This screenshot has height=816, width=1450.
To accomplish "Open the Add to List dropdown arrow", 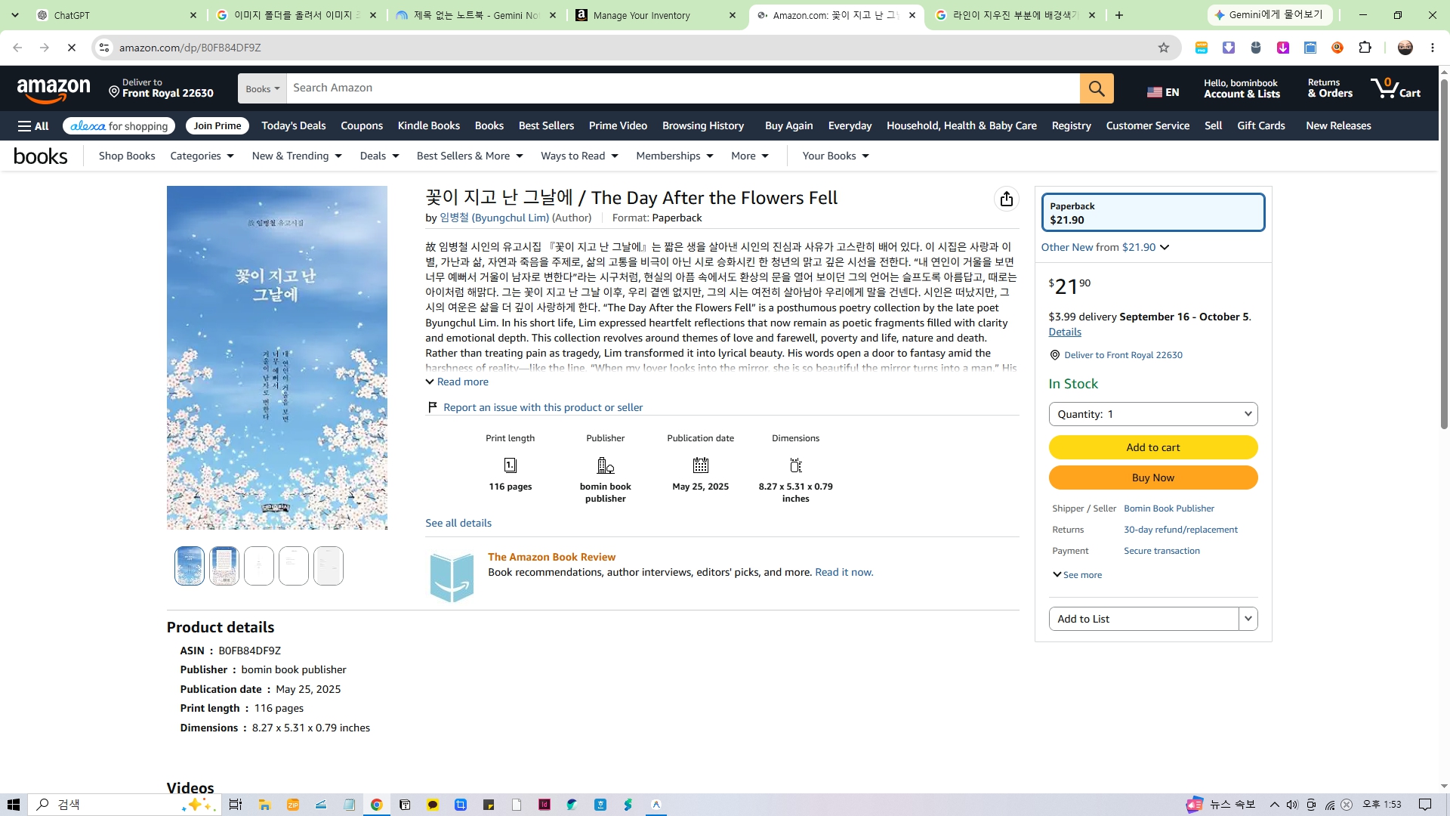I will pyautogui.click(x=1248, y=619).
